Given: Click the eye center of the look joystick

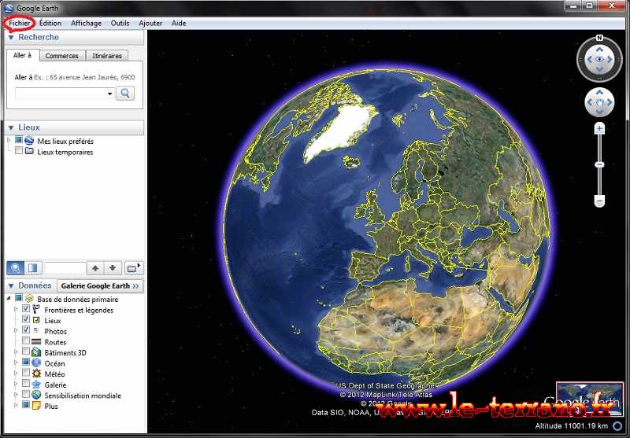Looking at the screenshot, I should [599, 59].
